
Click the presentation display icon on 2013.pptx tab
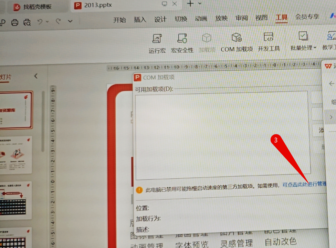164,4
